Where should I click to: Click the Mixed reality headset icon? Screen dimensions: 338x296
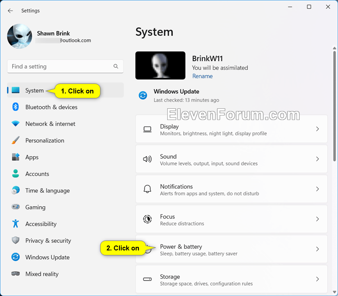point(15,274)
